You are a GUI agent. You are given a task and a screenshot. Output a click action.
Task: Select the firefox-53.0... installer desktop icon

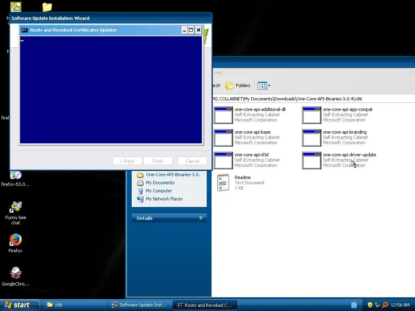(15, 179)
